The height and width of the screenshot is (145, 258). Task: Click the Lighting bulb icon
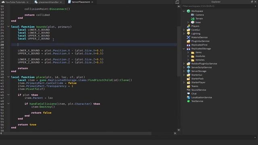pos(188,33)
